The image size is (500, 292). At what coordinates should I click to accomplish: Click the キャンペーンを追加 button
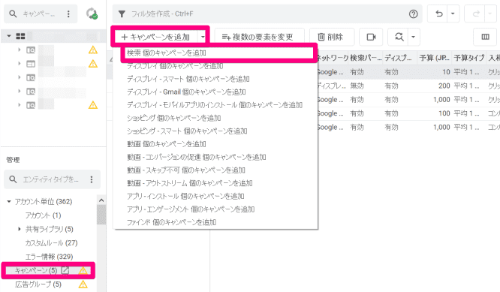(155, 37)
